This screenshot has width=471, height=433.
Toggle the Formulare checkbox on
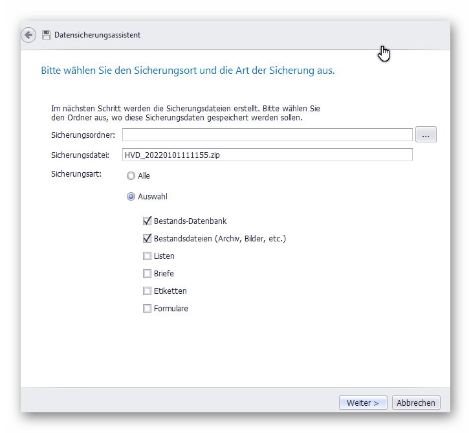[x=148, y=309]
